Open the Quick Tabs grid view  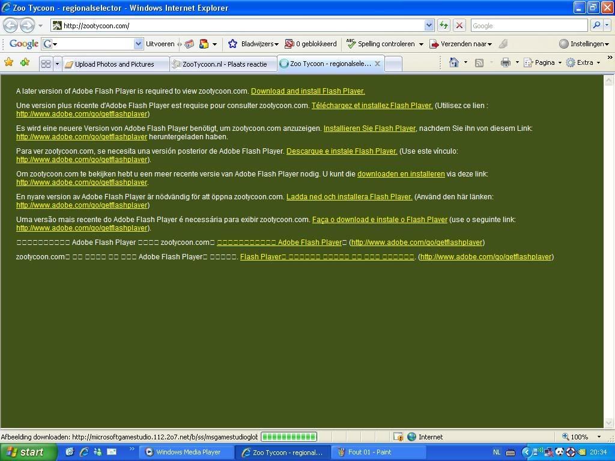[46, 64]
